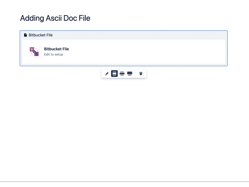Click the gray strip beneath the macro card

(124, 65)
